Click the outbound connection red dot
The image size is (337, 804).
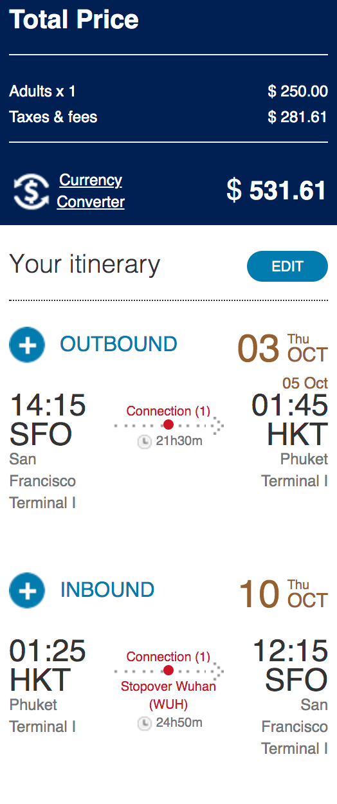point(168,425)
